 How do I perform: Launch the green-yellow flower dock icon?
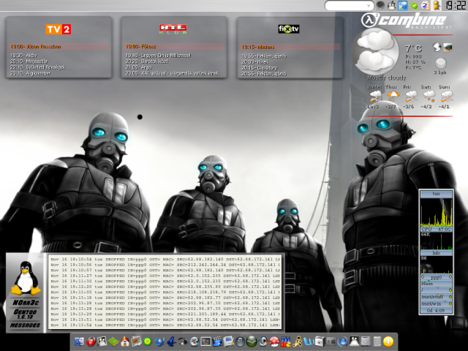[148, 341]
